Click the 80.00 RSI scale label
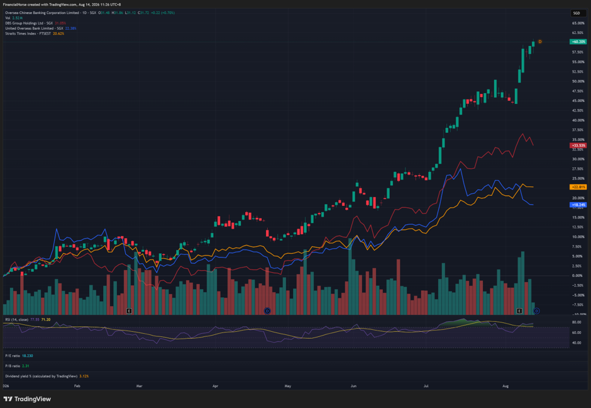 tap(577, 322)
